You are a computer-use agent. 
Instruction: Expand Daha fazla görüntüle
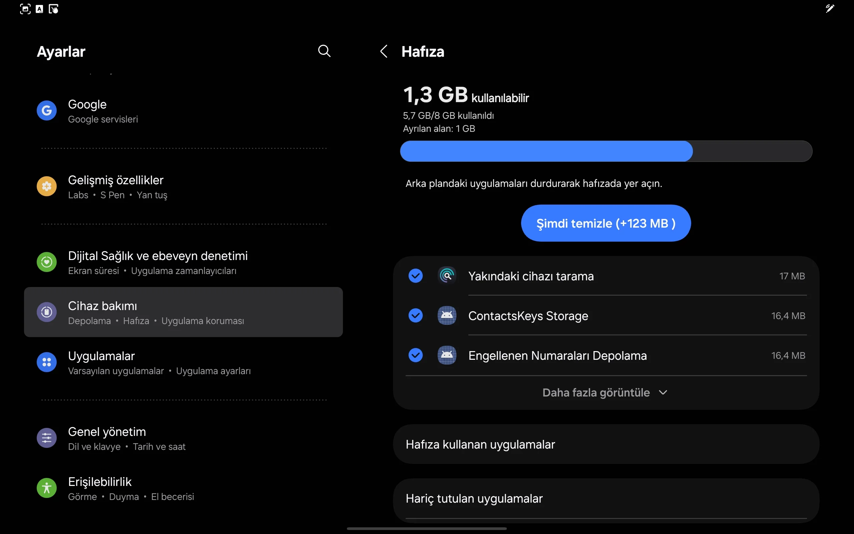(604, 392)
